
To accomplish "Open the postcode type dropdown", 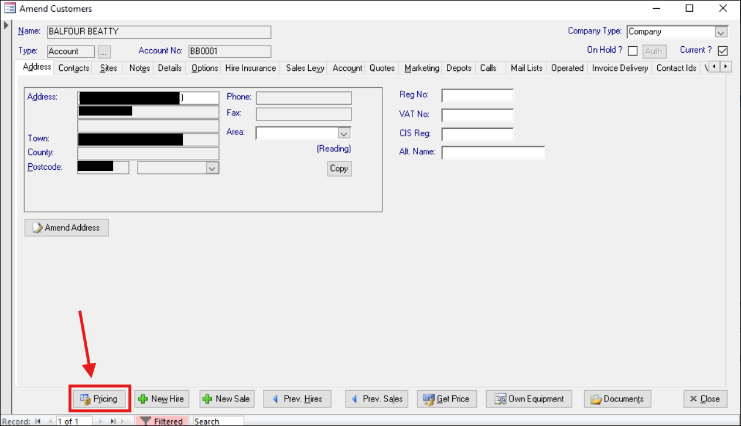I will (x=213, y=167).
